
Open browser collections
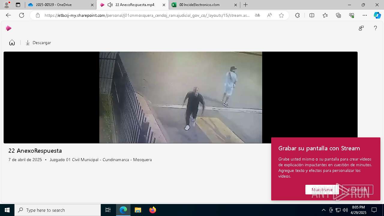point(338,15)
